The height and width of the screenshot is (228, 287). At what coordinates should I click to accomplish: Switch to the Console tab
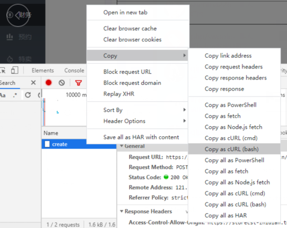(x=74, y=71)
